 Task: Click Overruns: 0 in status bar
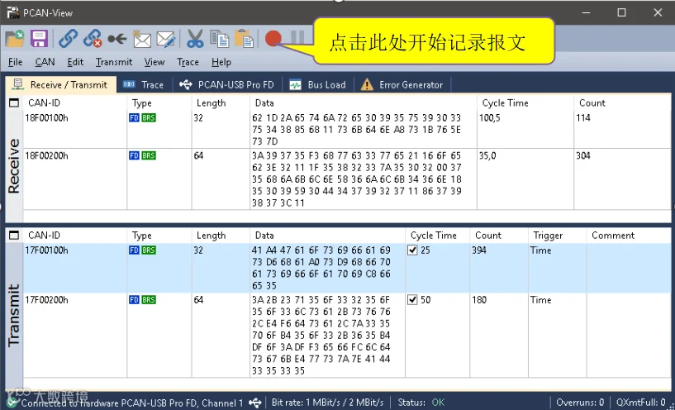[x=579, y=403]
